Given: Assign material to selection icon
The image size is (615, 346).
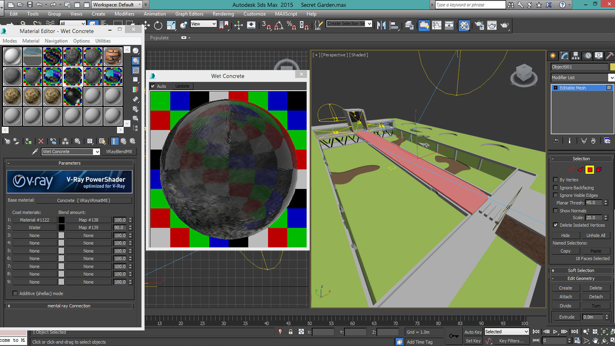Looking at the screenshot, I should pos(28,141).
